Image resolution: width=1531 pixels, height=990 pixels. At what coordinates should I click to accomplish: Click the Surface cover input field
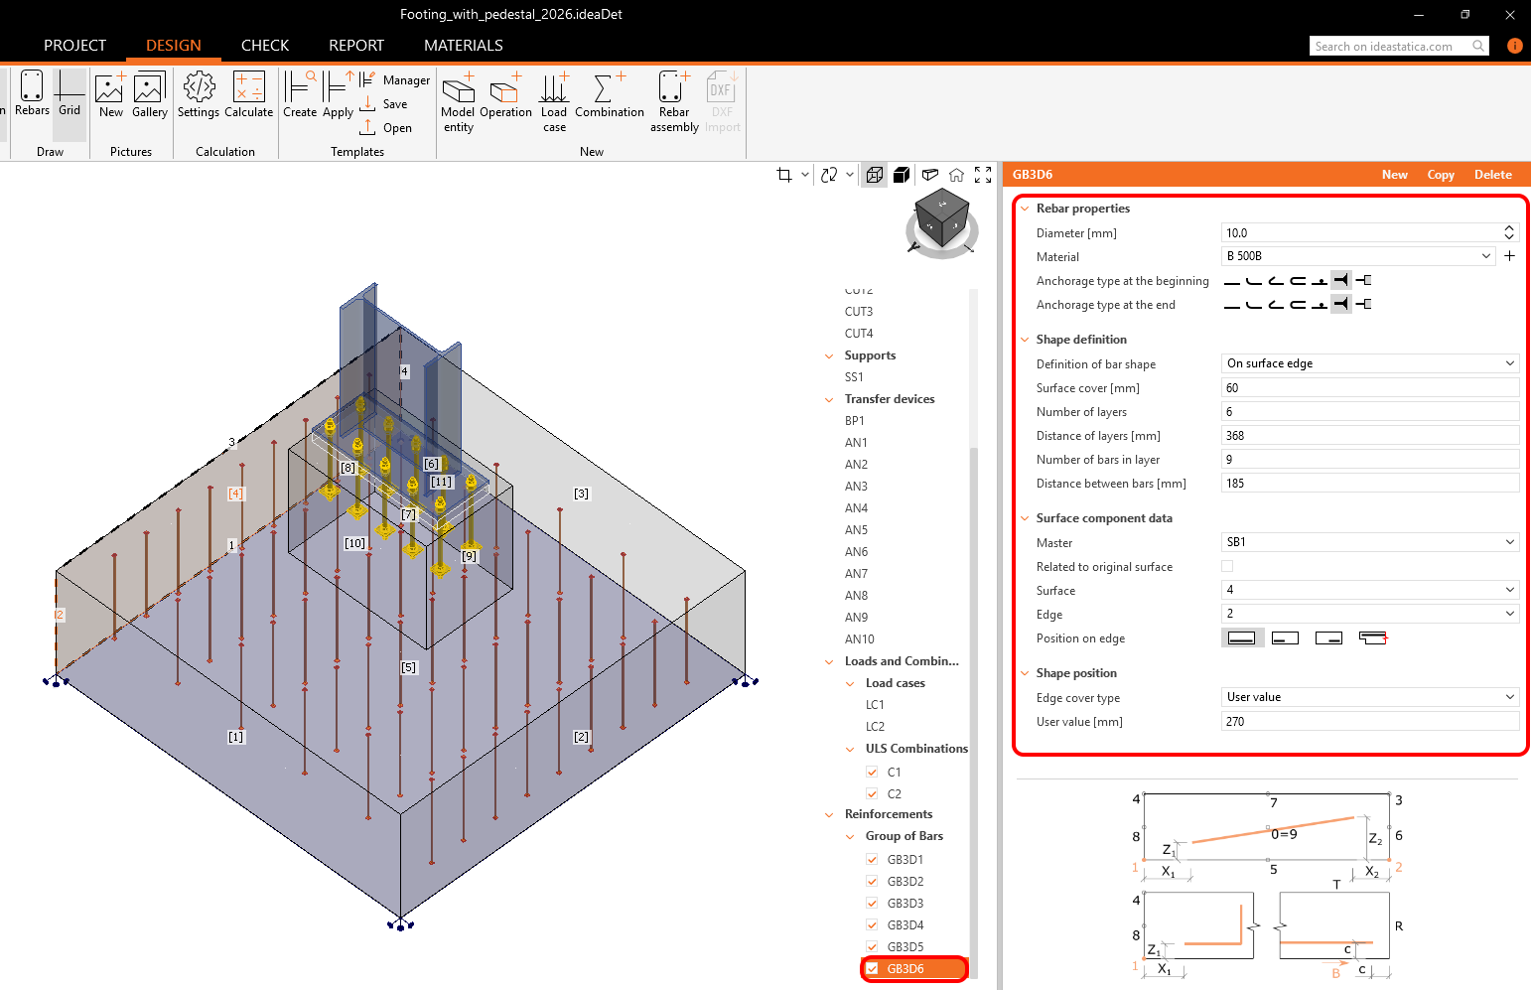point(1369,388)
